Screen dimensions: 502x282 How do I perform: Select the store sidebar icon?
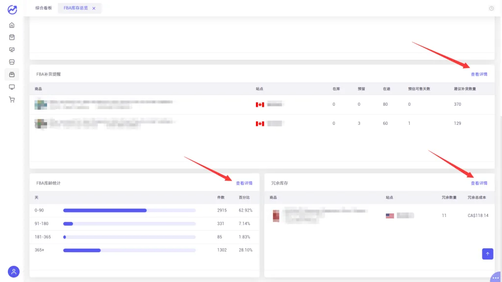tap(12, 62)
